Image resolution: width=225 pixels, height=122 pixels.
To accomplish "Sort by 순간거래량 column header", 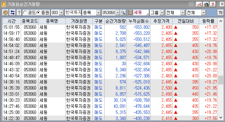I will click(x=116, y=21).
